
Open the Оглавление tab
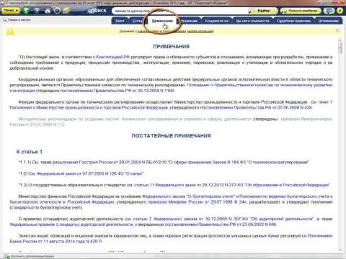click(329, 21)
